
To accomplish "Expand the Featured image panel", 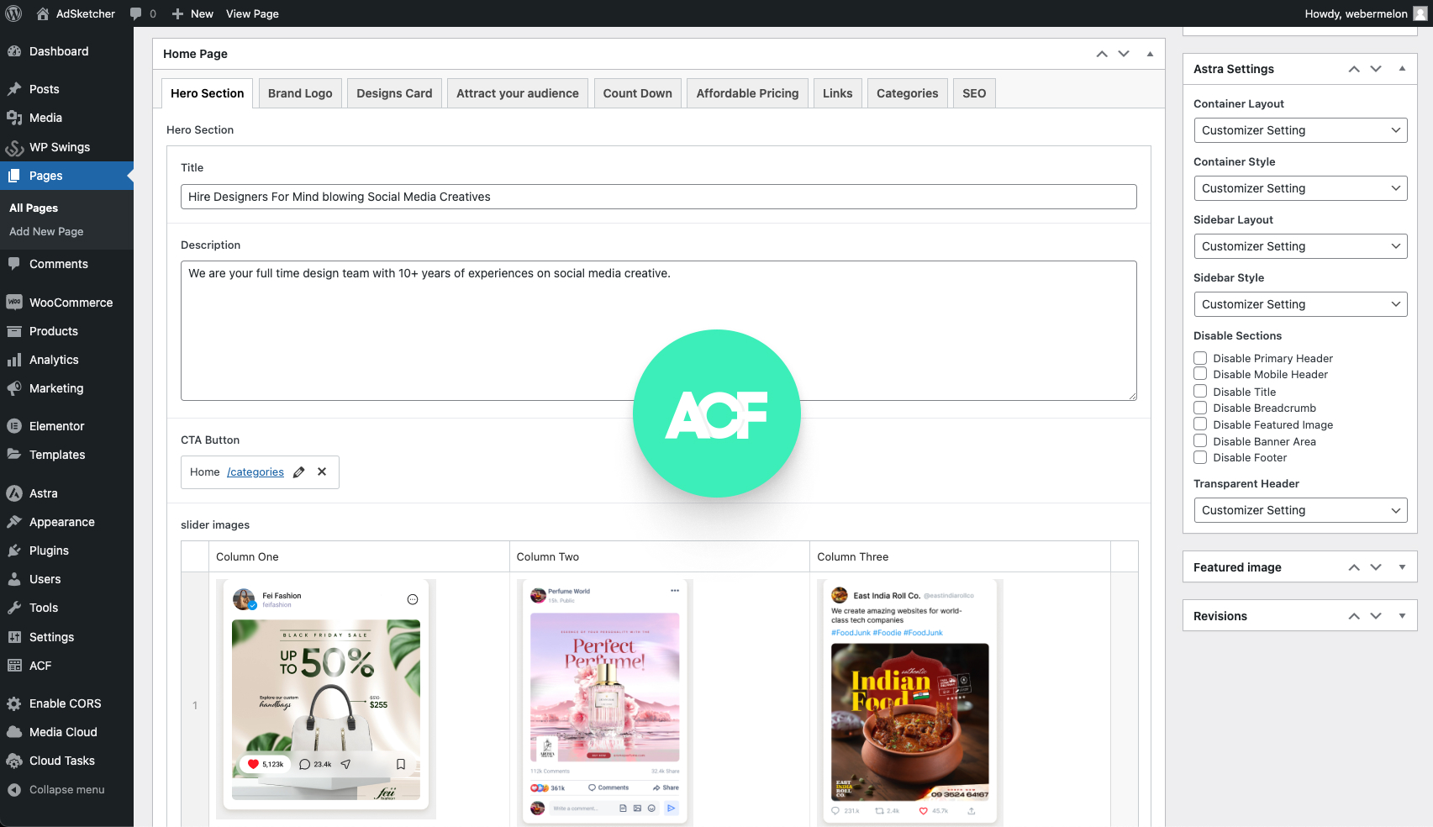I will point(1402,566).
